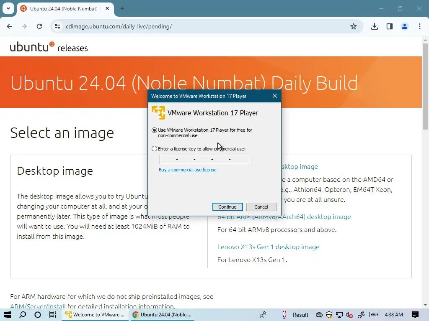Viewport: 429px width, 321px height.
Task: Open Lenovo X13s Gen 1 desktop image link
Action: 269,247
